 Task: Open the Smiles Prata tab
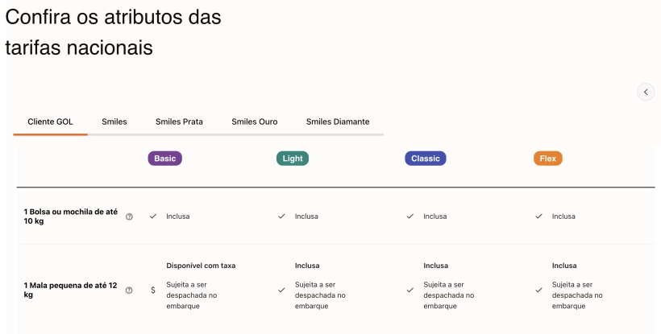(179, 122)
